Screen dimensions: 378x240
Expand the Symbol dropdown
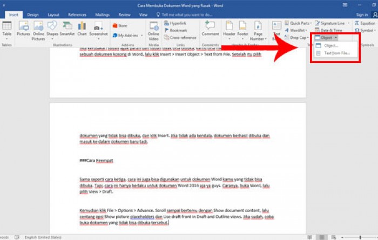point(375,31)
